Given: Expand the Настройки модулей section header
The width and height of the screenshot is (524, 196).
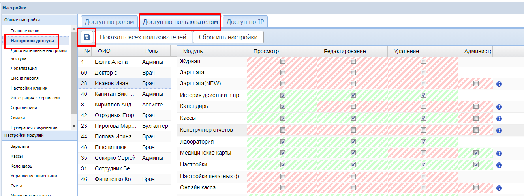Looking at the screenshot, I should click(x=39, y=135).
